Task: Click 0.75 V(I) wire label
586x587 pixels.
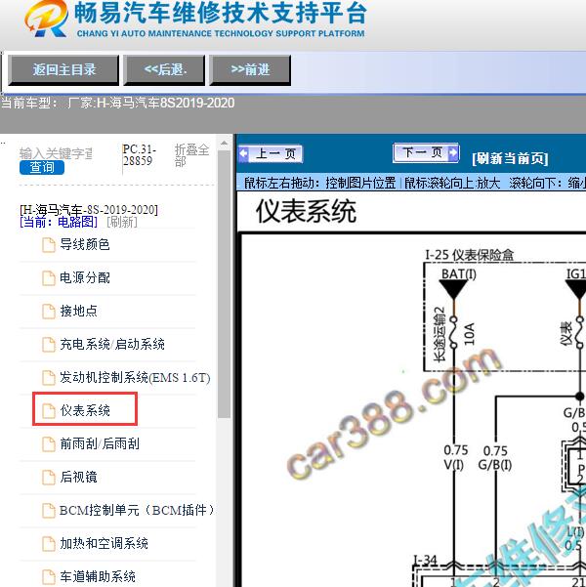Action: point(456,457)
